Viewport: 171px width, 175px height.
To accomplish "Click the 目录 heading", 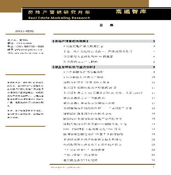I will [x=106, y=25].
